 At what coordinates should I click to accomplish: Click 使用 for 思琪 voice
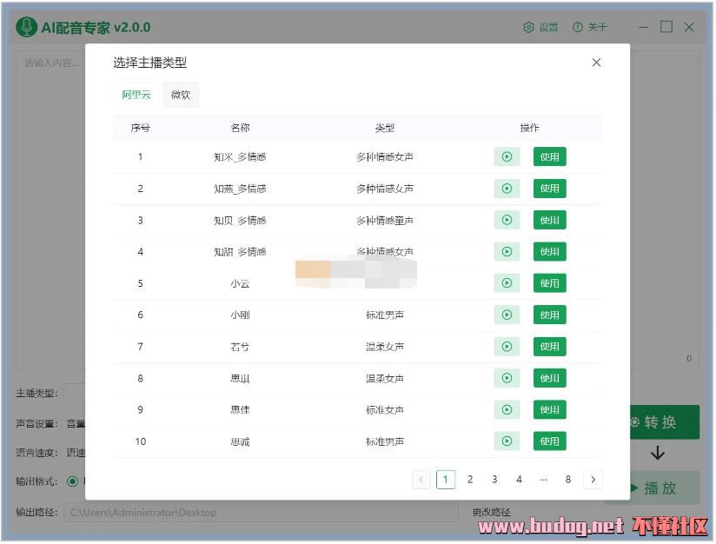point(549,378)
